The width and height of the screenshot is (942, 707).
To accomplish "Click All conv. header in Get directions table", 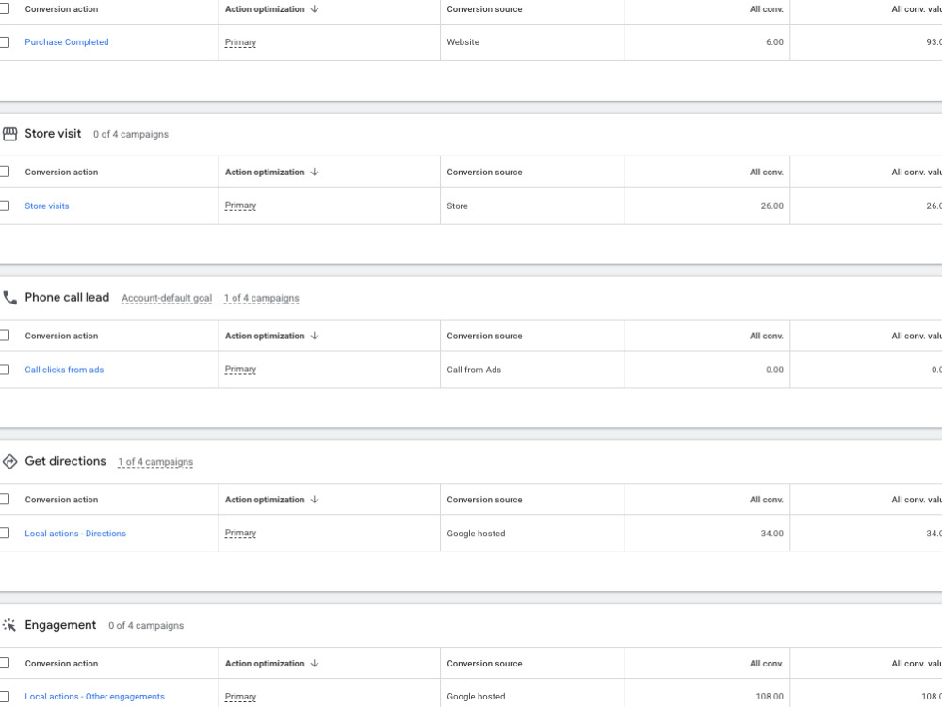I will coord(766,500).
